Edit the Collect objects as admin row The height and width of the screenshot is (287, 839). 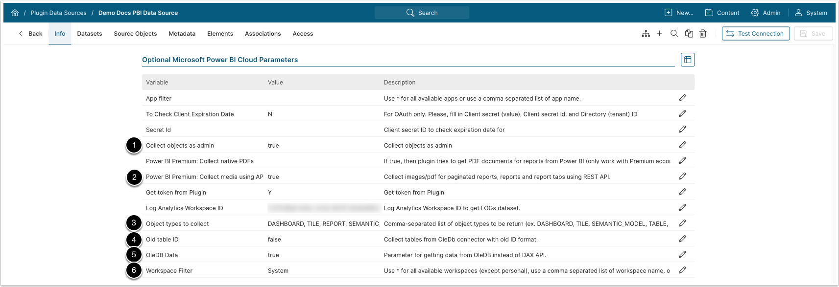(x=682, y=145)
